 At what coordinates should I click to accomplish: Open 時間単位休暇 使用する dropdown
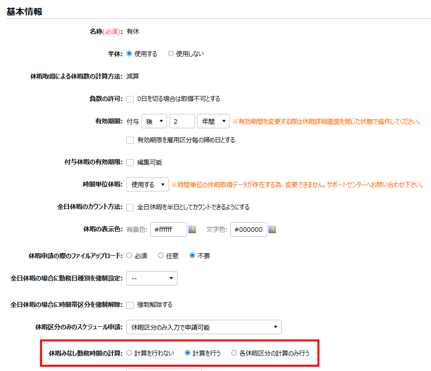pyautogui.click(x=148, y=185)
